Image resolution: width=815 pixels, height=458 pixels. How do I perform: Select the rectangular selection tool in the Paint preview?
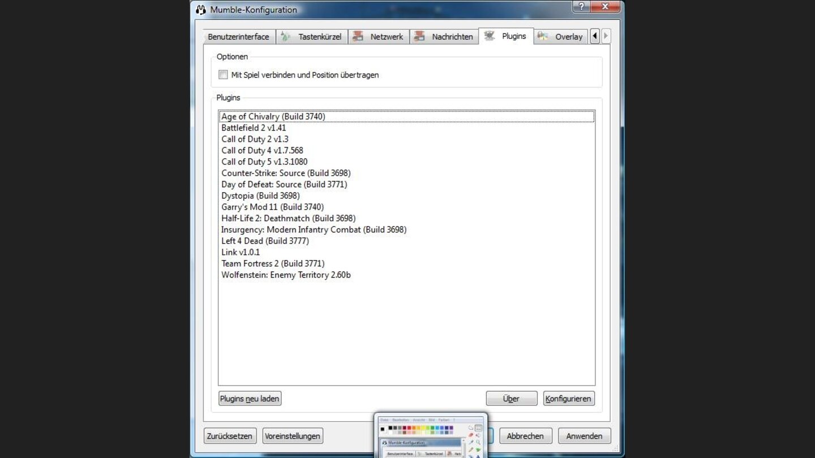(478, 428)
